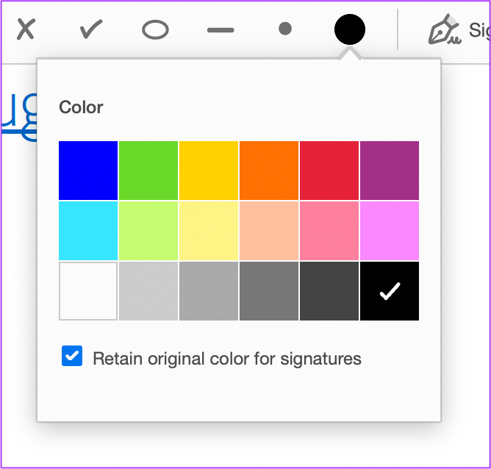The width and height of the screenshot is (491, 469).
Task: Pick the orange color swatch
Action: (269, 171)
